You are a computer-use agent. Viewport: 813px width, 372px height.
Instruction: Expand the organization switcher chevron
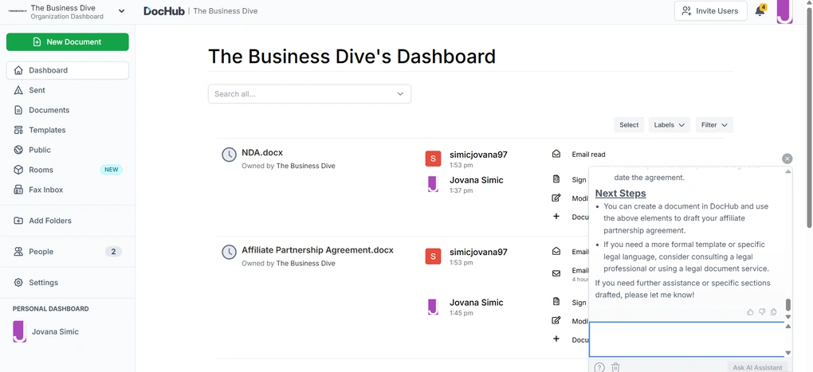[x=121, y=10]
